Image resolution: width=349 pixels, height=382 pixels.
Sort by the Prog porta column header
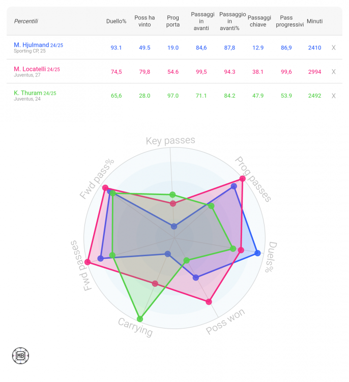pyautogui.click(x=173, y=21)
